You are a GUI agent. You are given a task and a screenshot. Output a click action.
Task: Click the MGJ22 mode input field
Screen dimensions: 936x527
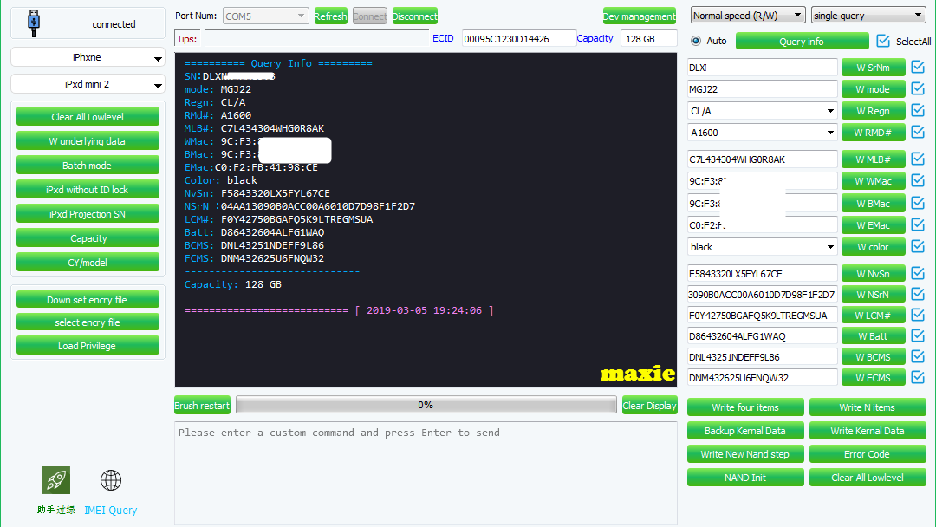763,89
